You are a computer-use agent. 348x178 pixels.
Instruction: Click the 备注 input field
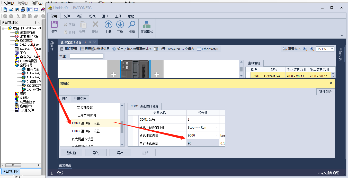coord(86,56)
